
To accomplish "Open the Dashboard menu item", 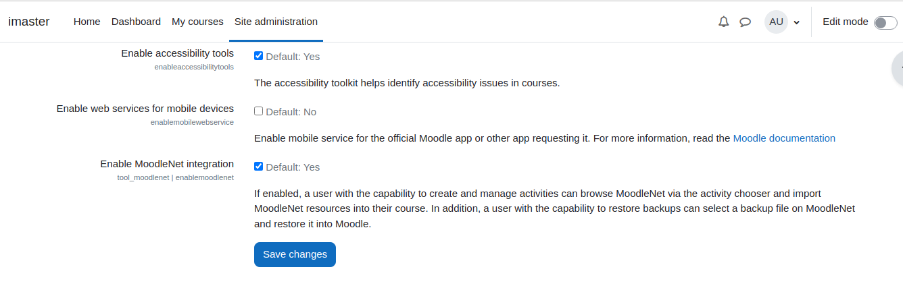I will tap(136, 22).
